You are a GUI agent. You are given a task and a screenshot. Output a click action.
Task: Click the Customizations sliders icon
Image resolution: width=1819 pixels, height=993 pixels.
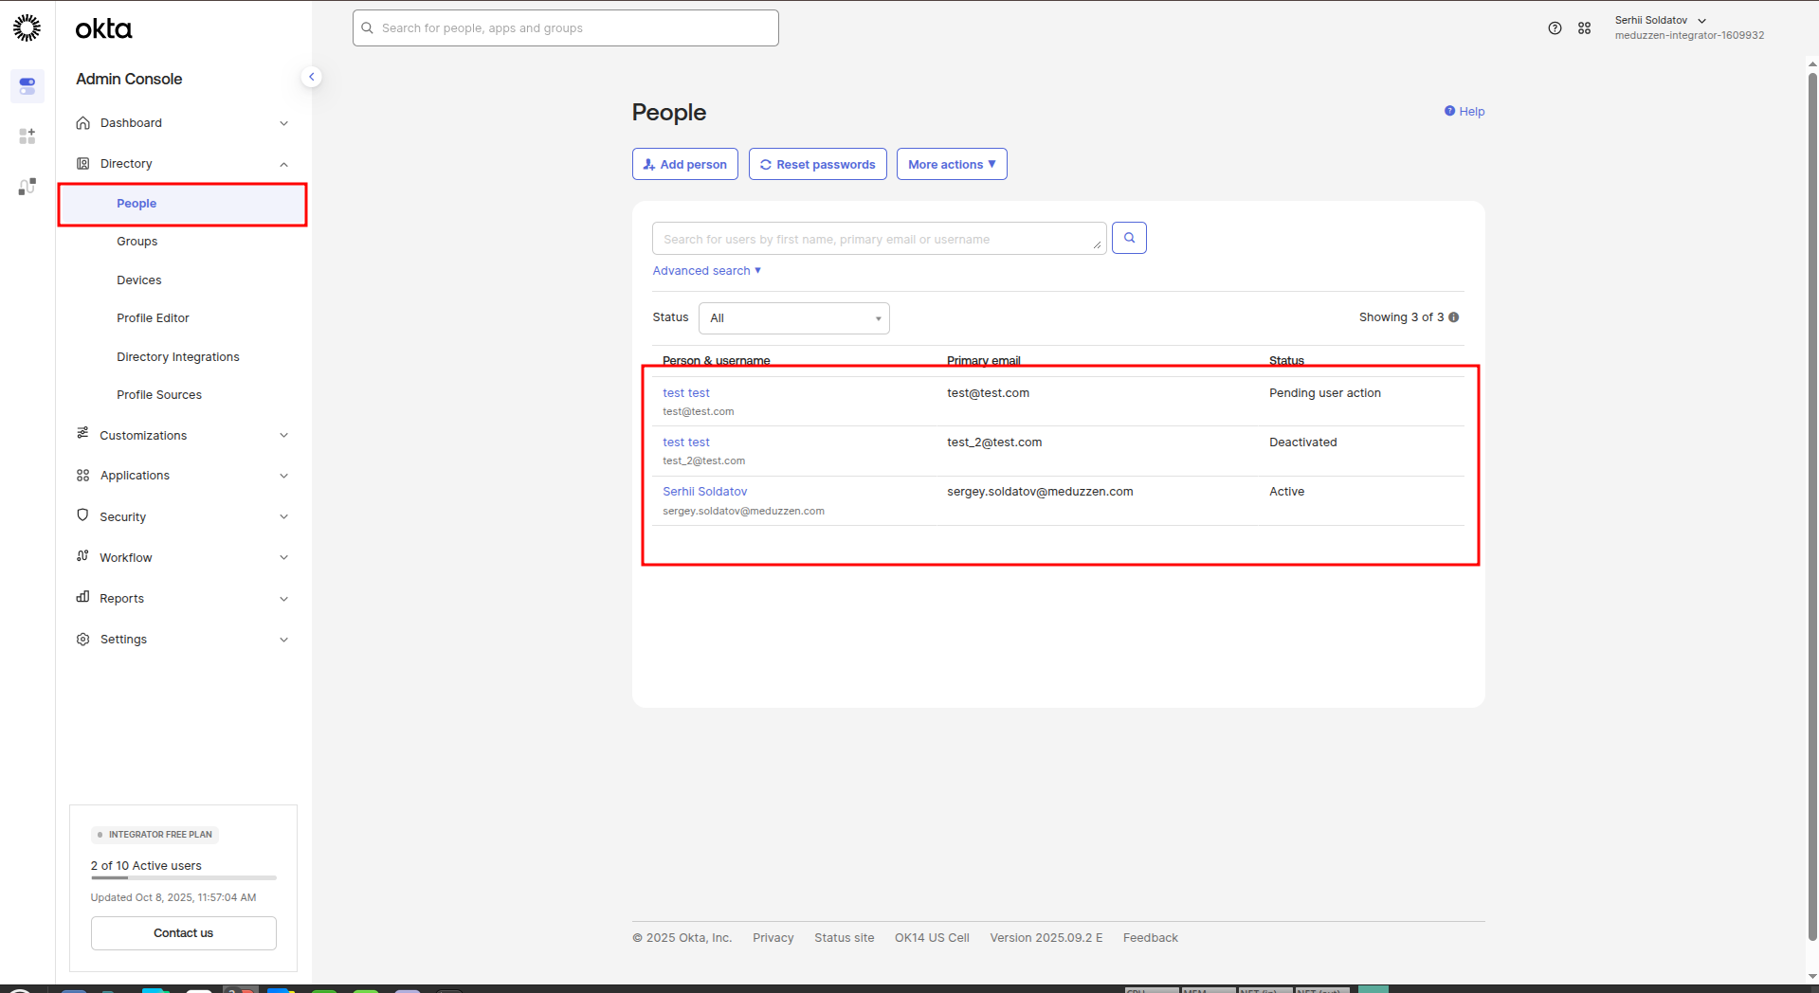click(82, 433)
